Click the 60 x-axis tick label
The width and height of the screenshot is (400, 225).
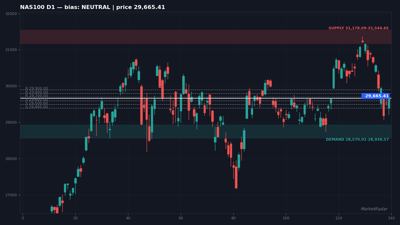click(x=181, y=218)
